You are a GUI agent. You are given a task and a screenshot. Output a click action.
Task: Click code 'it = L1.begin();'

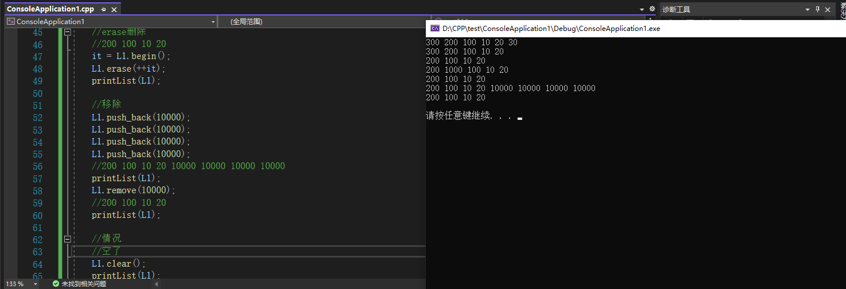(x=131, y=56)
